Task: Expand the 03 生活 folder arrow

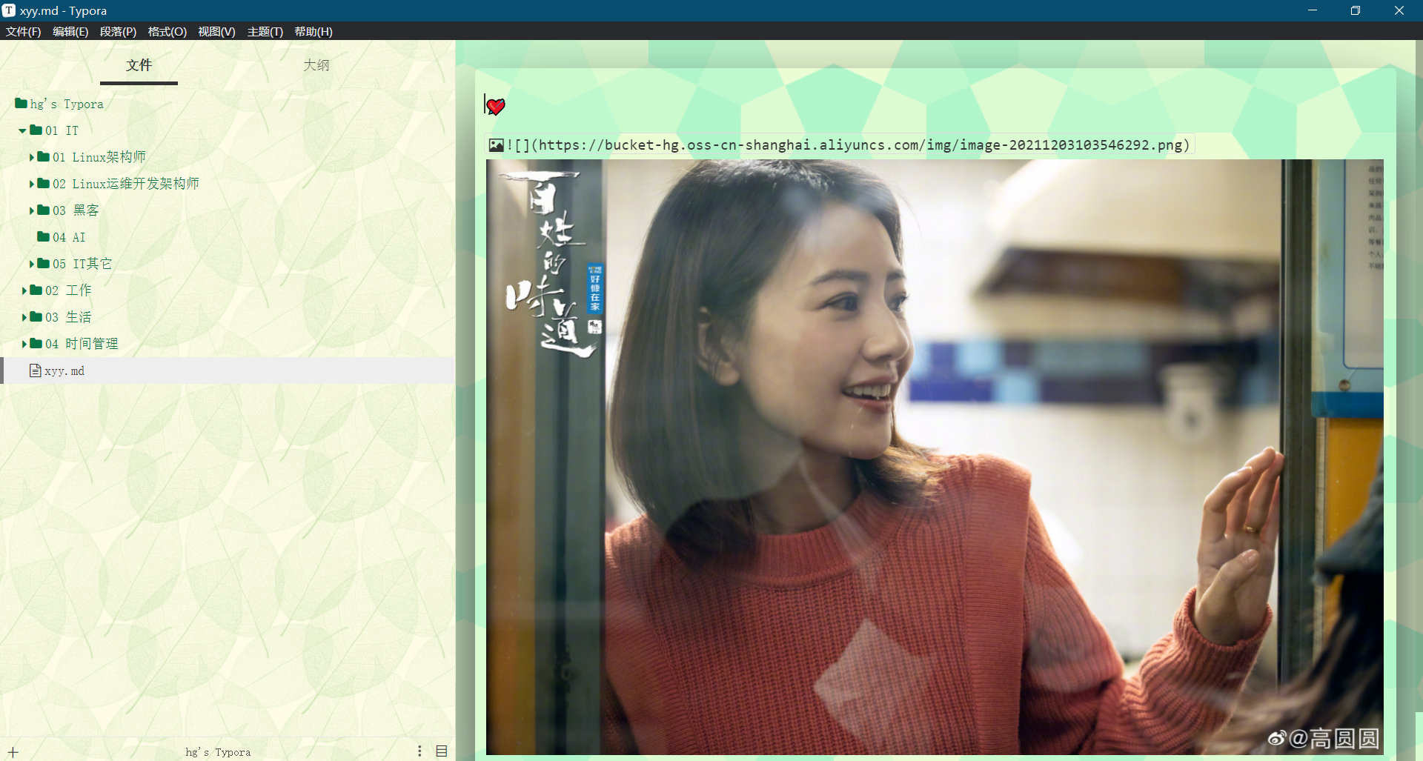Action: 24,318
